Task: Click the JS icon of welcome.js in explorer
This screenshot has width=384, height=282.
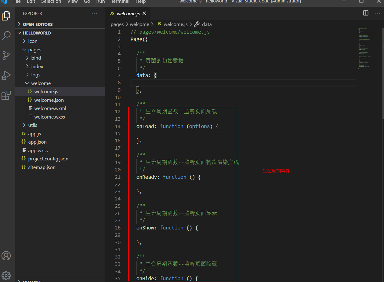Action: (x=30, y=91)
